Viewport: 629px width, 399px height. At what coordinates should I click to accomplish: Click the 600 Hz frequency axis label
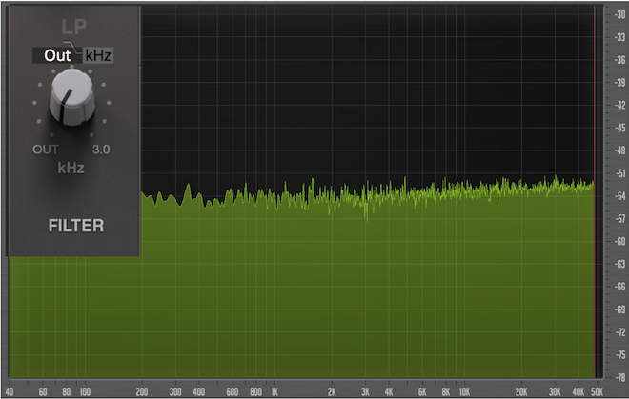[233, 391]
